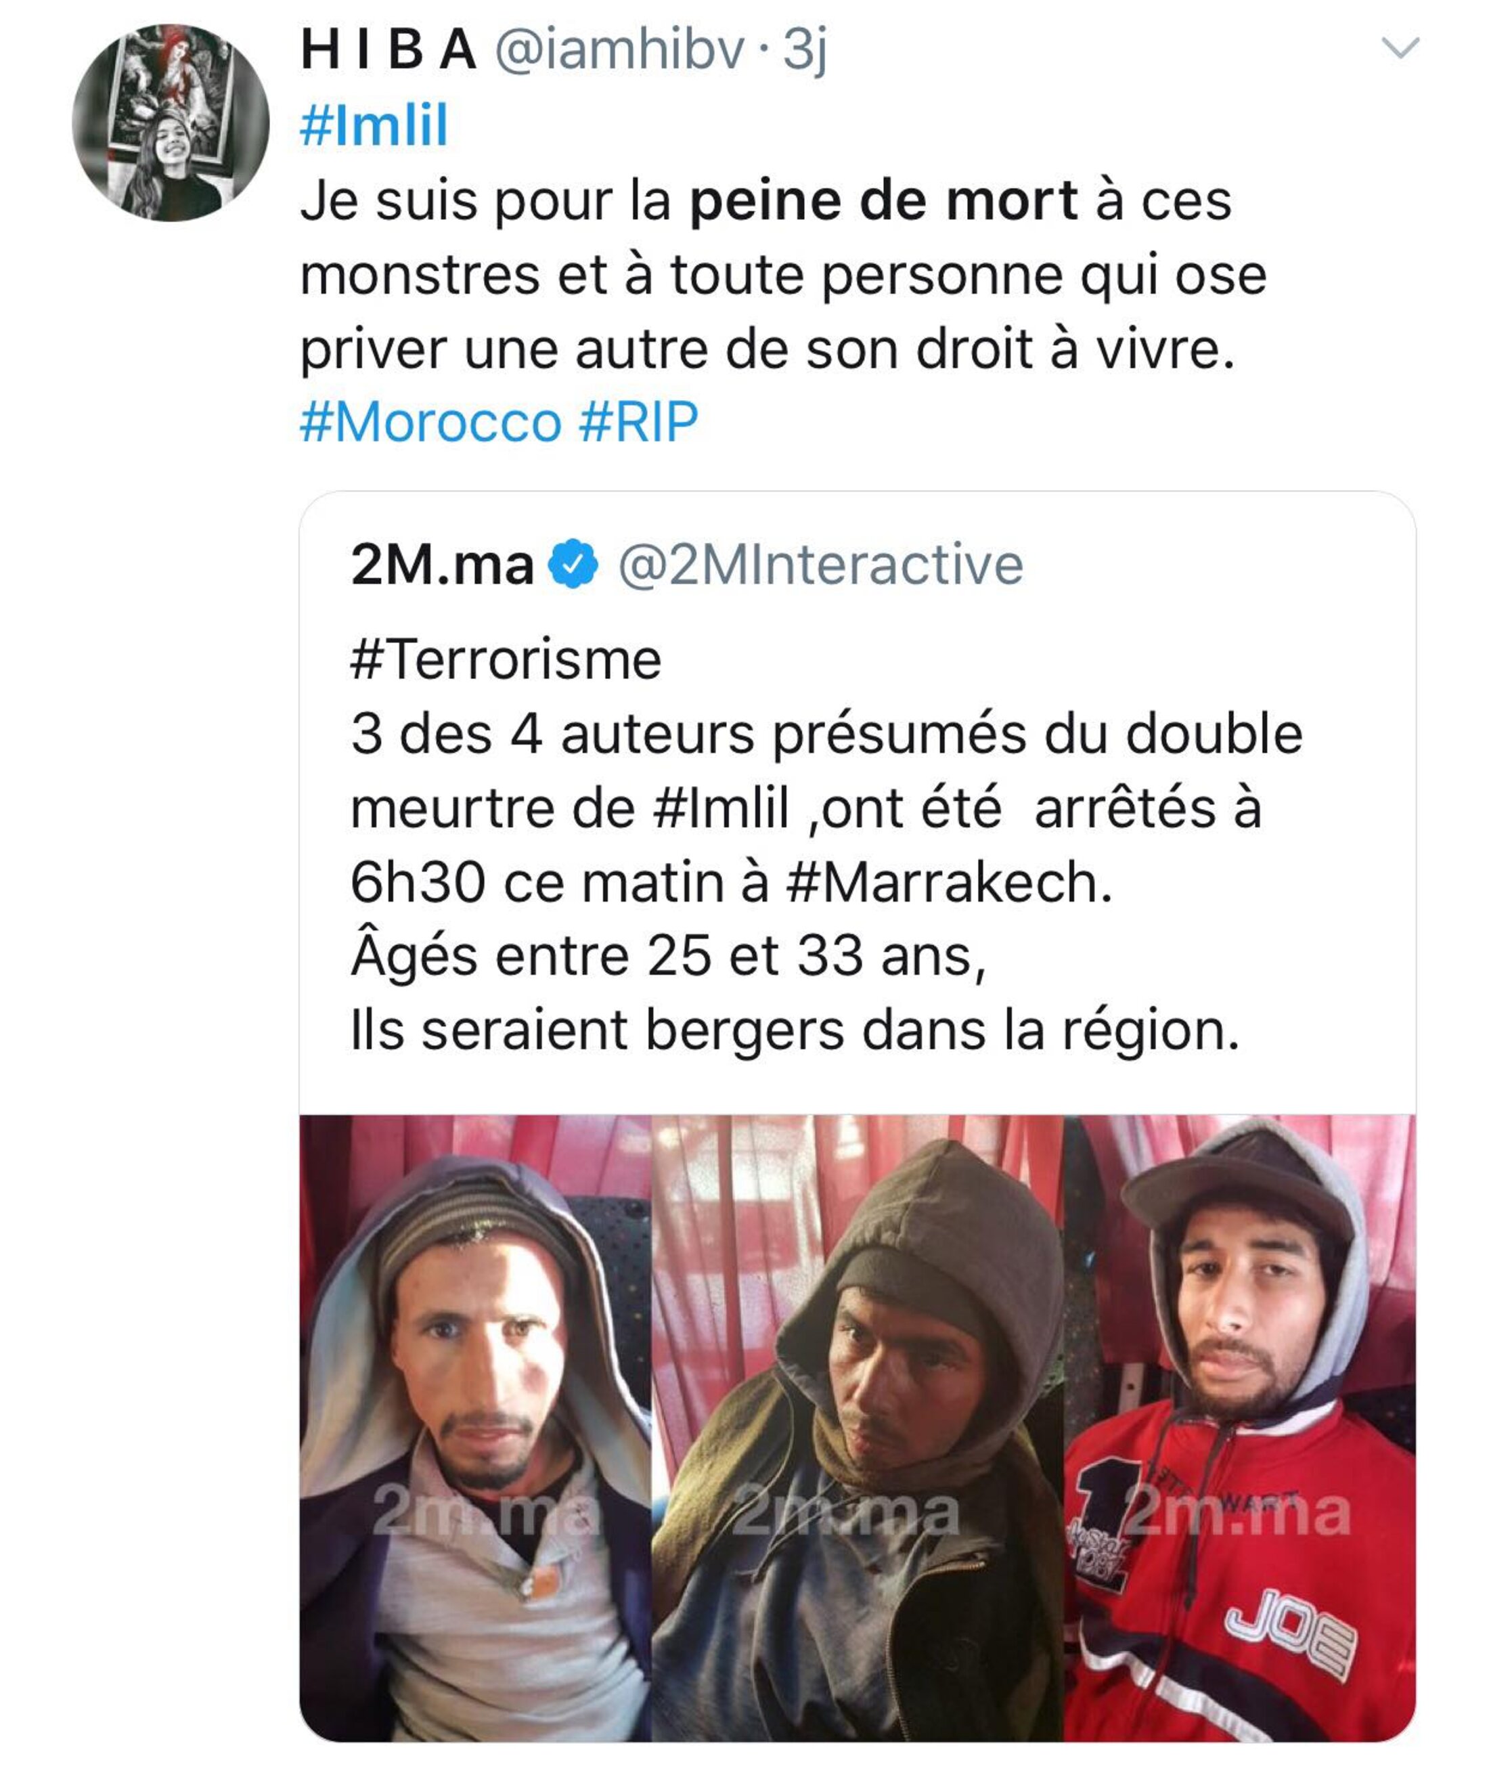Open the #Terrorisme hashtag in quoted tweet

[506, 660]
